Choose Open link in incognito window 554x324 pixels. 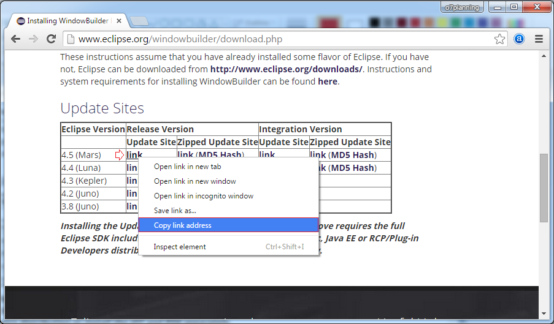[229, 196]
